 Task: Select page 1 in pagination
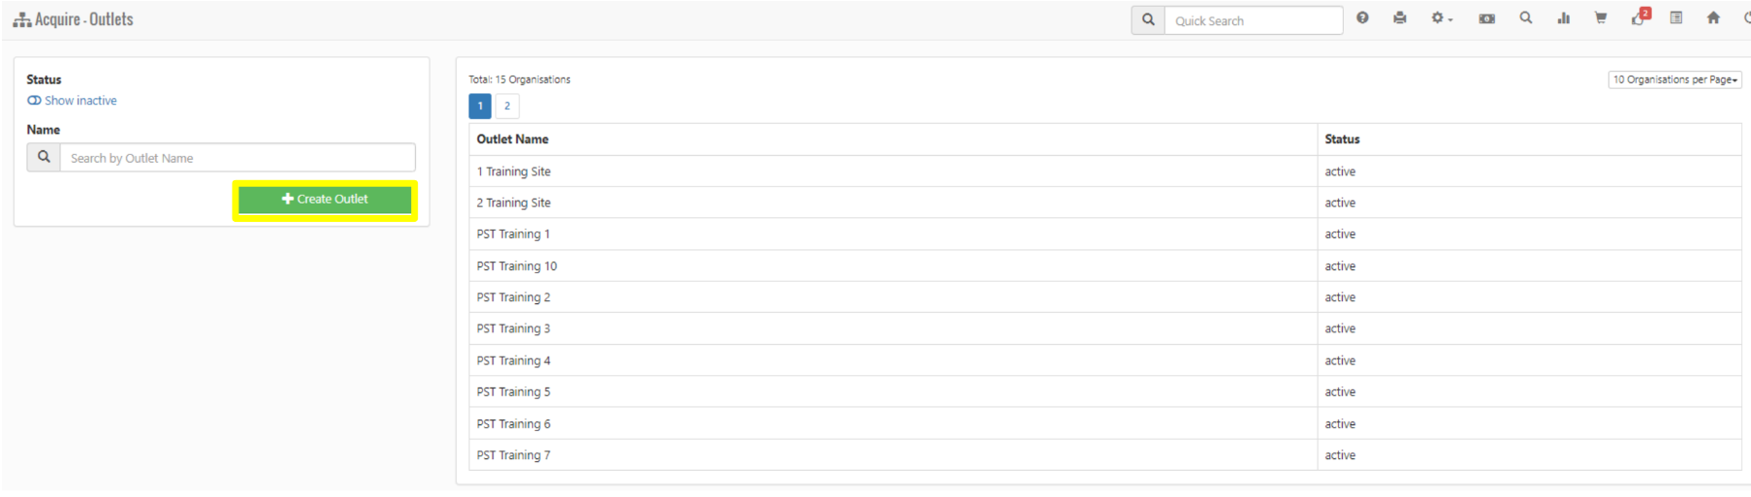click(480, 107)
